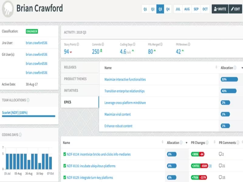
Task: Click the Coding Days metric info icon
Action: [134, 44]
